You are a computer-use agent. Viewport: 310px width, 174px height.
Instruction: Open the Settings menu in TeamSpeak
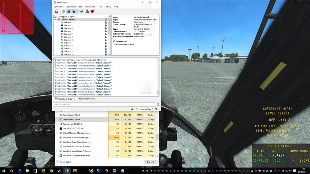click(108, 7)
